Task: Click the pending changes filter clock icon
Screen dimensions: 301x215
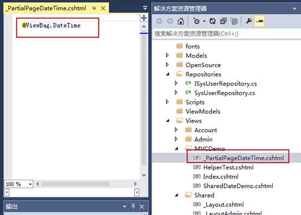Action: click(197, 21)
